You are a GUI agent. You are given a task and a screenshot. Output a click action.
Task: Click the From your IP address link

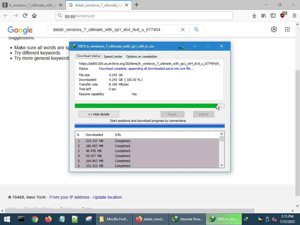pyautogui.click(x=69, y=197)
